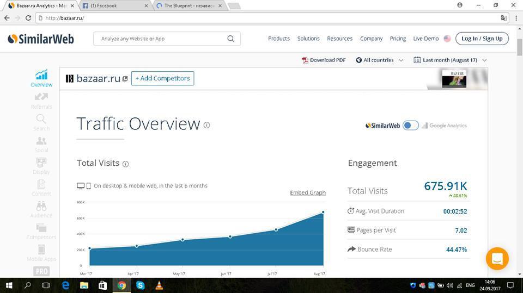Viewport: 523px width, 293px height.
Task: Switch to The Blueprint browser tab
Action: 189,5
